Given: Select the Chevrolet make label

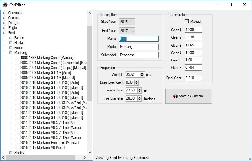Looking at the screenshot, I should pos(15,13).
